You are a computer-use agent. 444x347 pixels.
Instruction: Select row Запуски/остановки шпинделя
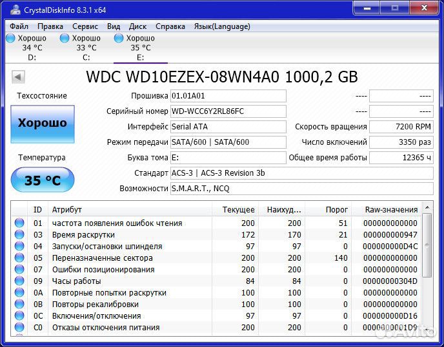216,246
